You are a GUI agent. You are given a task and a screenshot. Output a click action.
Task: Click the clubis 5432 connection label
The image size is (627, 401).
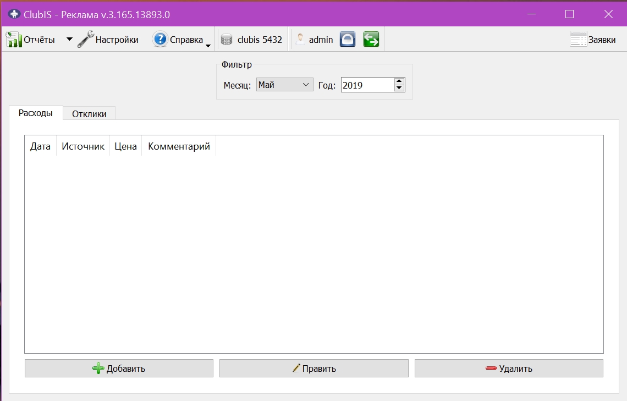tap(260, 40)
